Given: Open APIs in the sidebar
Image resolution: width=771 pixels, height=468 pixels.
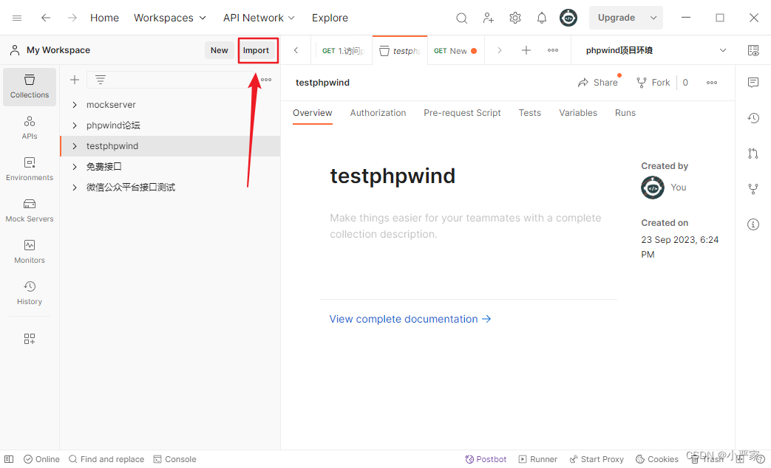Looking at the screenshot, I should point(30,128).
